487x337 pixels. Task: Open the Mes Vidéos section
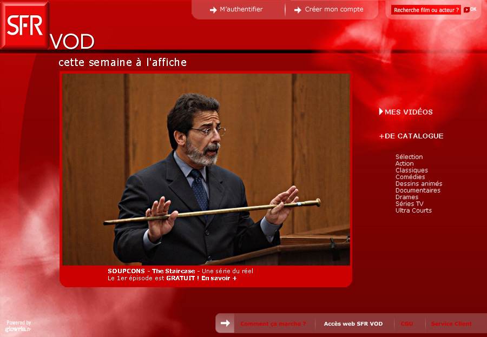[409, 112]
